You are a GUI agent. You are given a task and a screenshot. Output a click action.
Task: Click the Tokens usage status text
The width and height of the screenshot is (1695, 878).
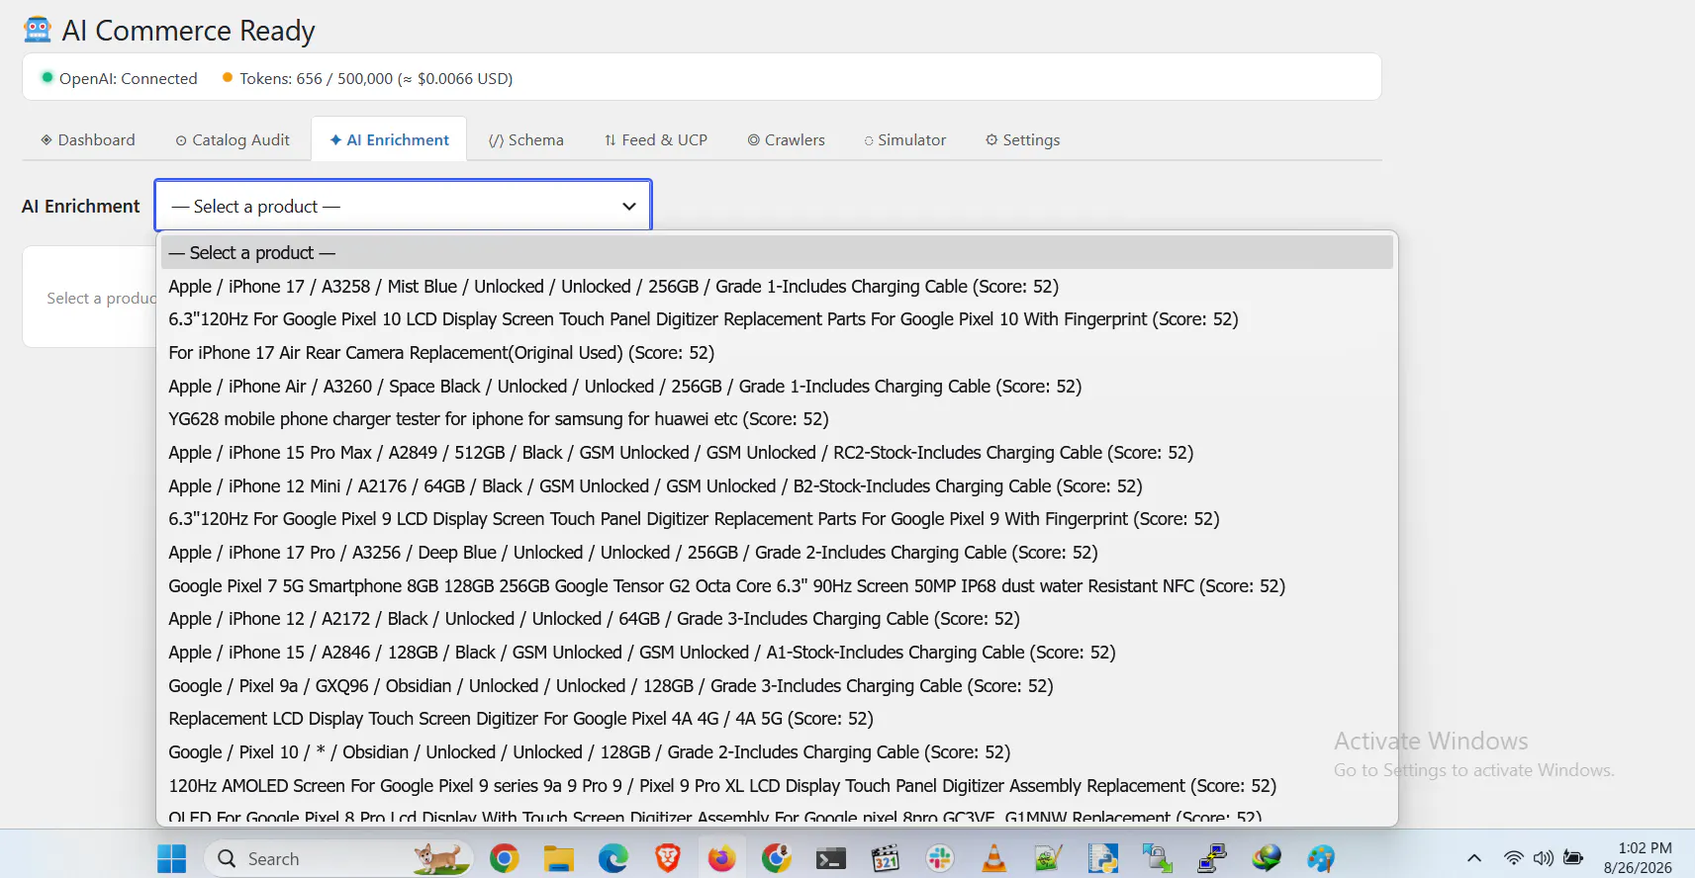coord(368,78)
